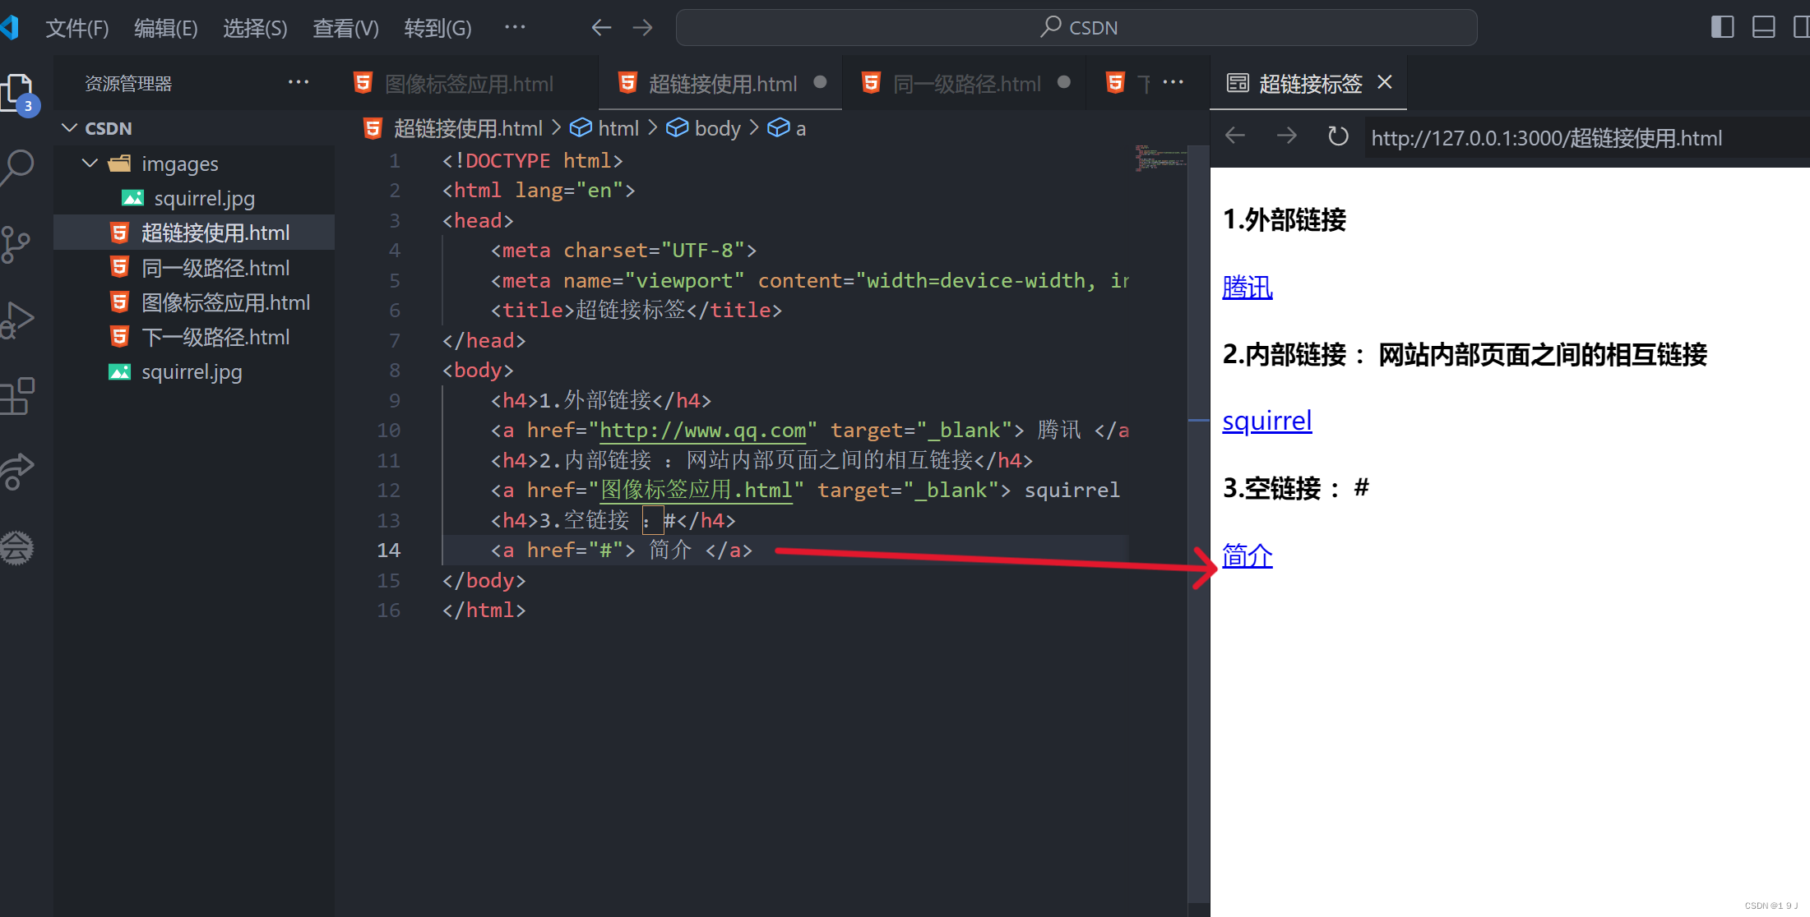Viewport: 1810px width, 917px height.
Task: Click the squirrel link in preview
Action: click(x=1266, y=421)
